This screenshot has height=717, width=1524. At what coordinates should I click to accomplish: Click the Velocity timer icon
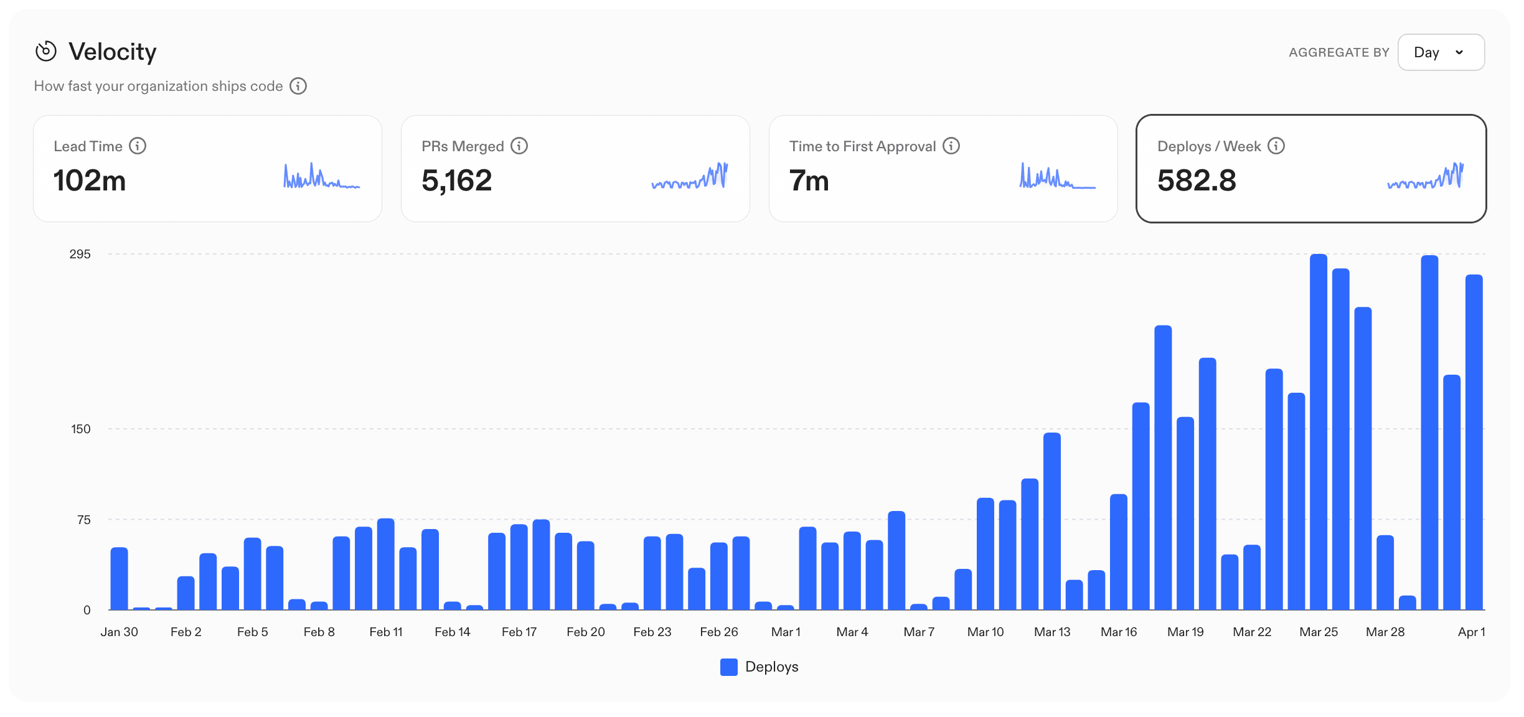tap(45, 52)
